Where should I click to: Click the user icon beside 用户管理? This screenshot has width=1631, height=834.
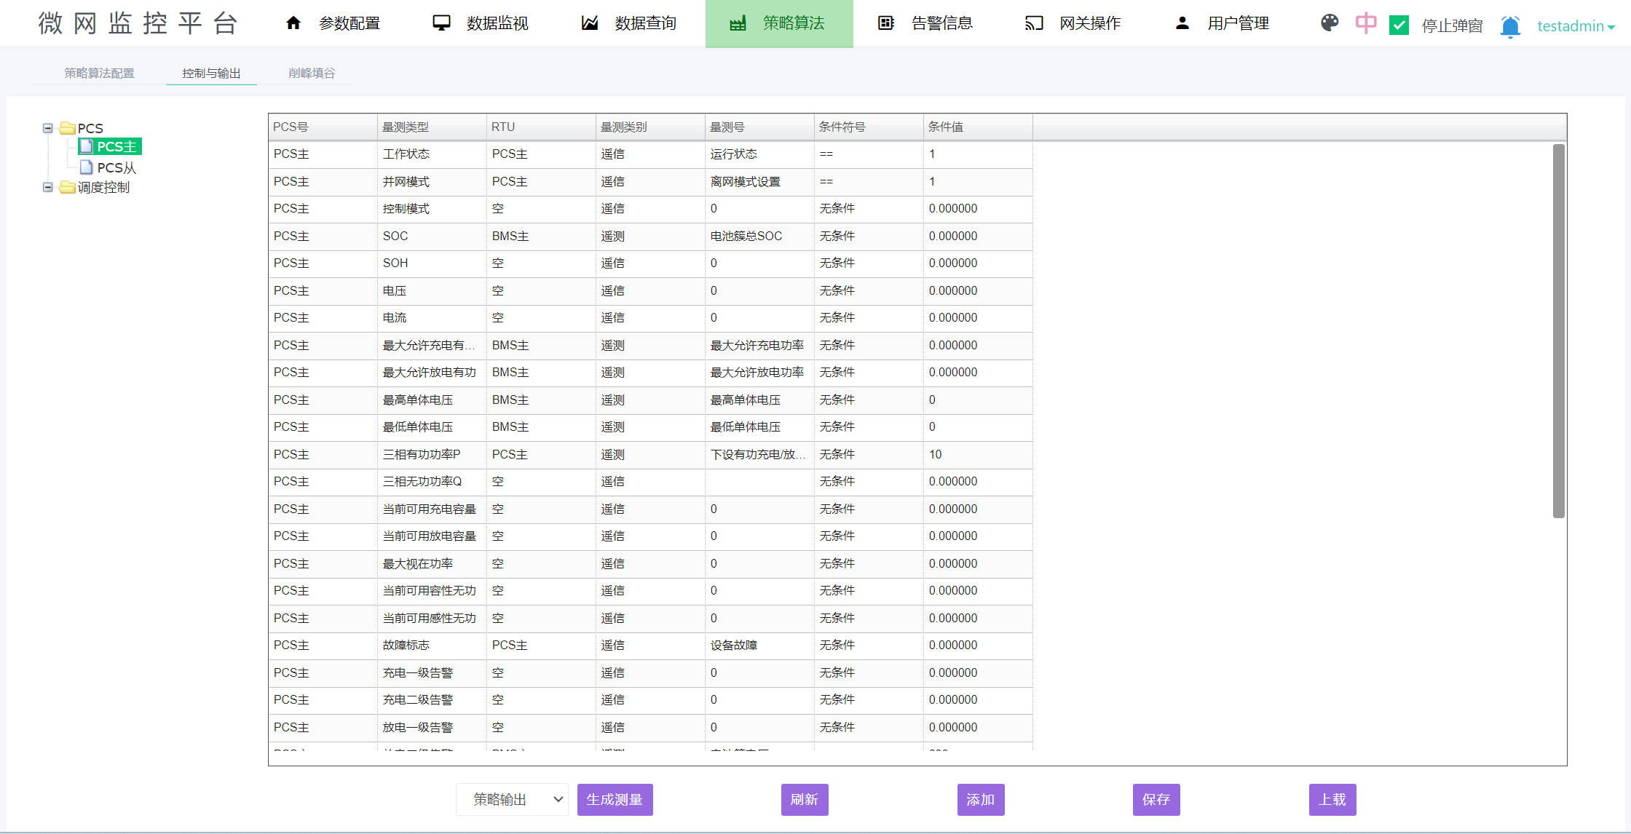click(x=1182, y=23)
